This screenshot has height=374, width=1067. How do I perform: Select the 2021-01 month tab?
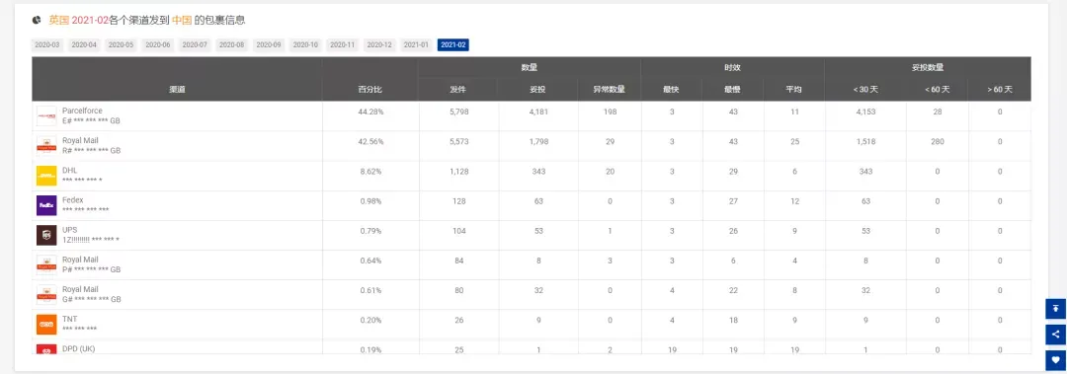[x=416, y=44]
